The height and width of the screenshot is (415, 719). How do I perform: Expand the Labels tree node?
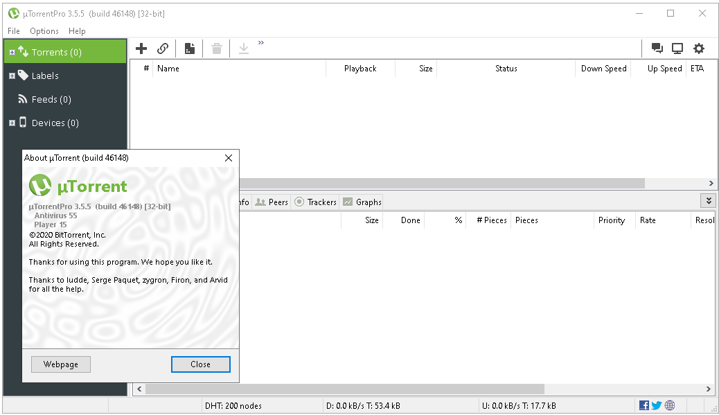coord(12,76)
